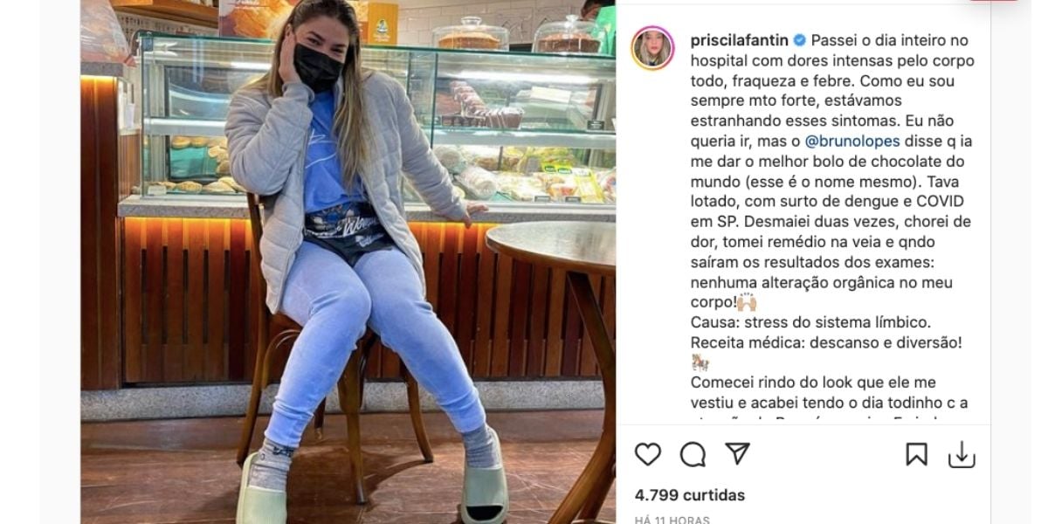This screenshot has height=524, width=1048.
Task: Like the post with the heart icon
Action: click(647, 454)
